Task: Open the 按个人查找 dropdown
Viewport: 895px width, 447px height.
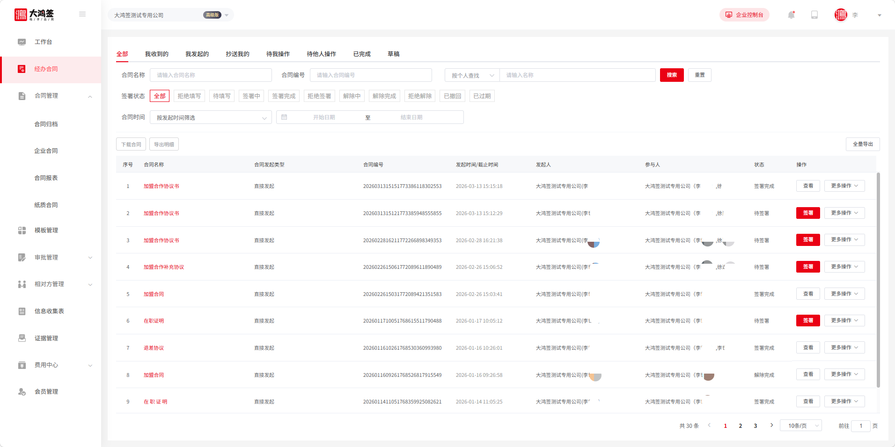Action: [472, 76]
